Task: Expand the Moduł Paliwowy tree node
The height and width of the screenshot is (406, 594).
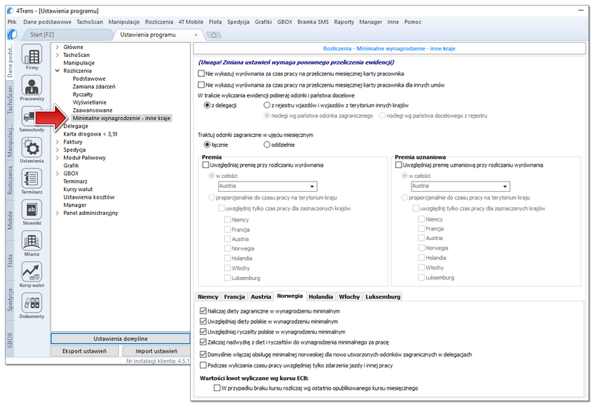Action: tap(57, 158)
